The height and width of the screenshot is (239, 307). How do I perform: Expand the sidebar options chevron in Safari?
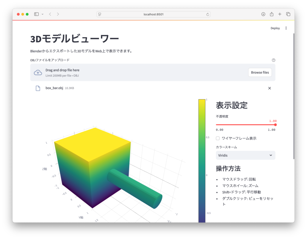click(x=43, y=14)
